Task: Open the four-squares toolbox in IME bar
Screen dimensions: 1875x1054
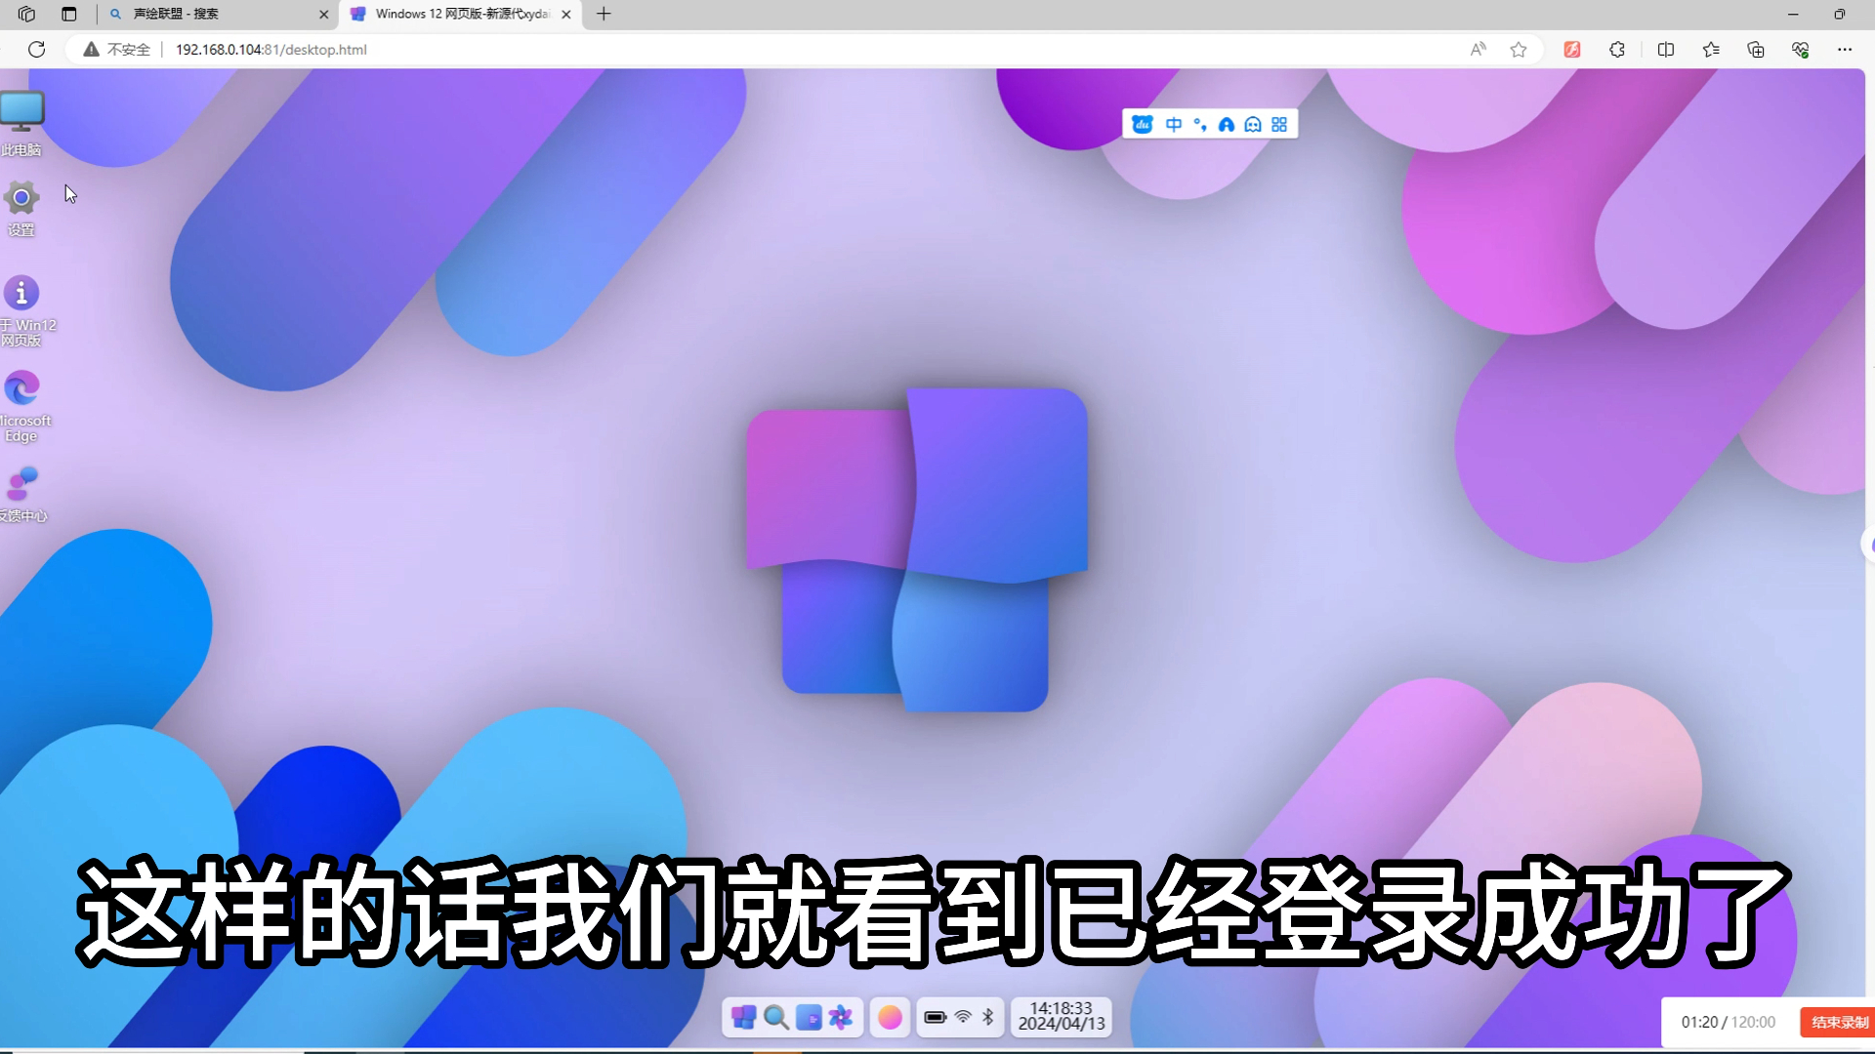Action: 1279,124
